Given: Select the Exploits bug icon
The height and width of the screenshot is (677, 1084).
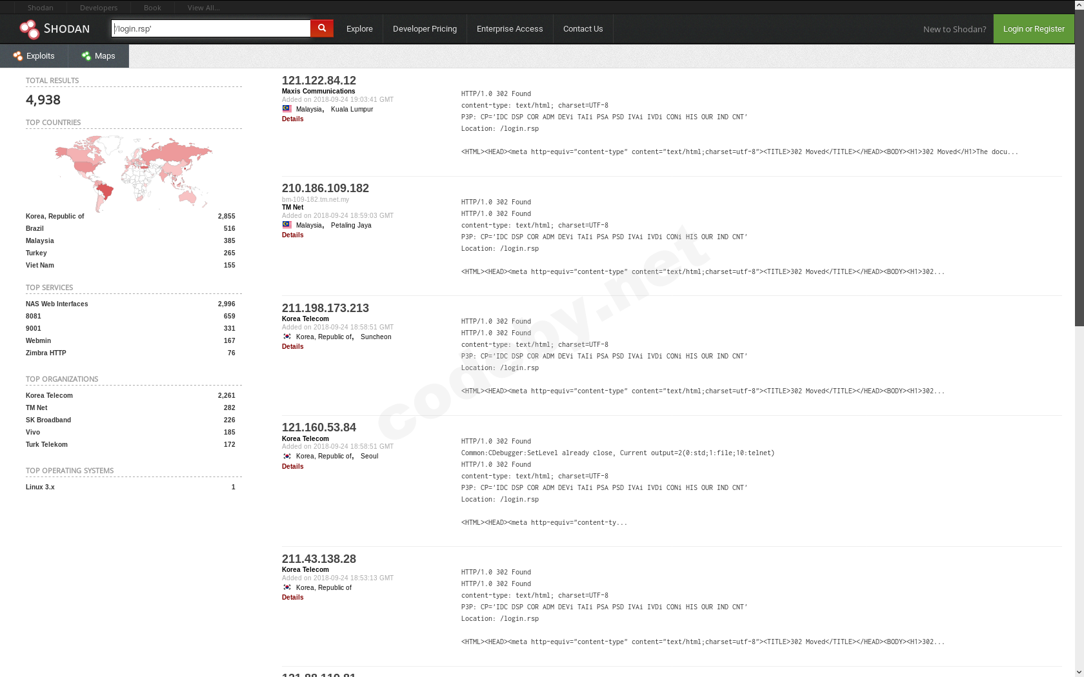Looking at the screenshot, I should coord(17,56).
